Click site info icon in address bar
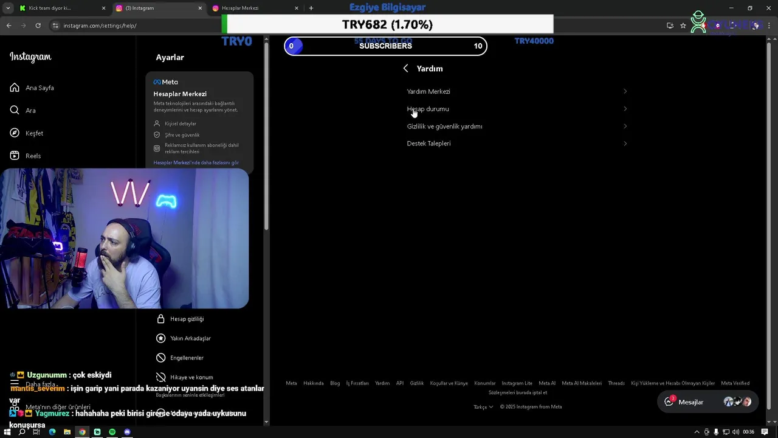The width and height of the screenshot is (778, 438). (55, 26)
